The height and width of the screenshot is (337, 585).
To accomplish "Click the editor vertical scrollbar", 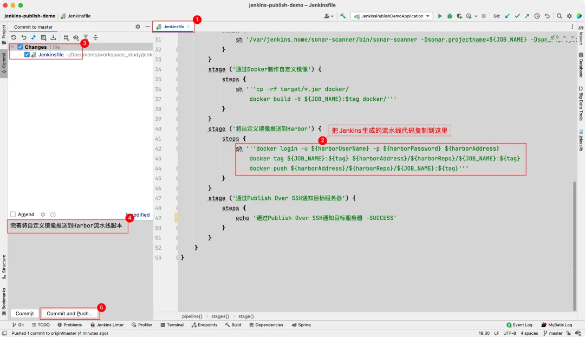I will coord(574,245).
